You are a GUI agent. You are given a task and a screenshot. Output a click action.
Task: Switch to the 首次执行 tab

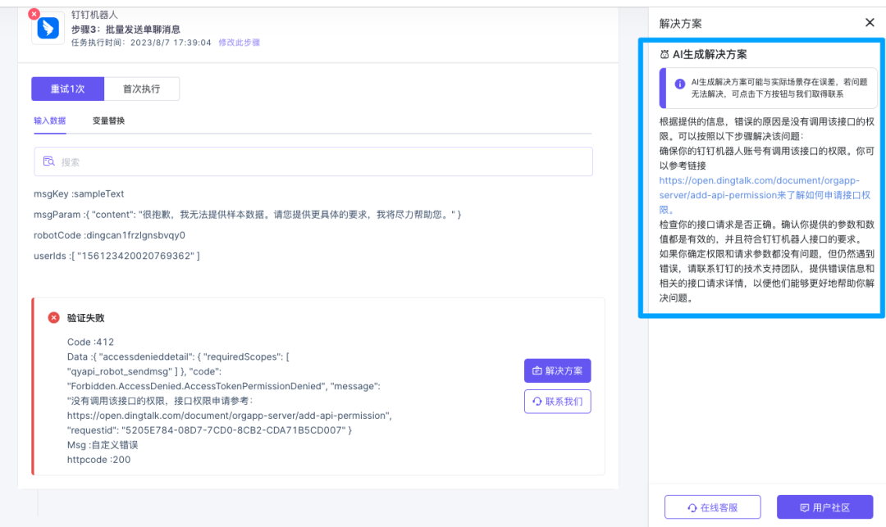142,89
